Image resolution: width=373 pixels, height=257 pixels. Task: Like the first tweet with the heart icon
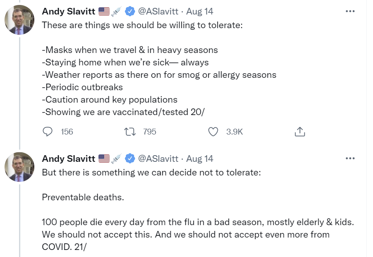(x=213, y=132)
